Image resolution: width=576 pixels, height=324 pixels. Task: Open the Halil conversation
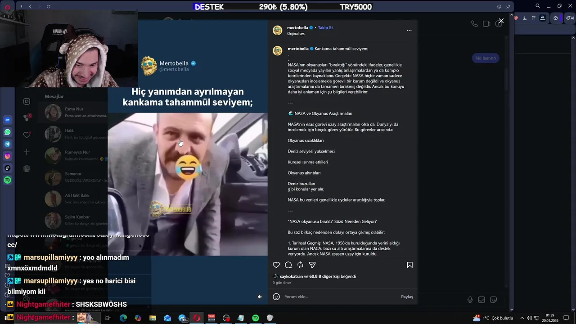click(x=72, y=134)
